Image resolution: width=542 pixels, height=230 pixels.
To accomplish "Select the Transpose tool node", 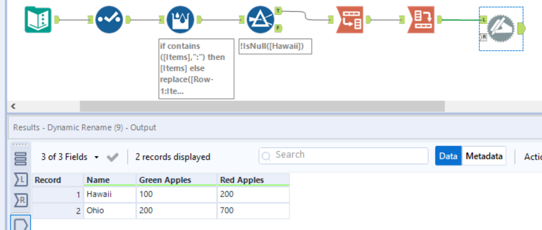I will [421, 20].
